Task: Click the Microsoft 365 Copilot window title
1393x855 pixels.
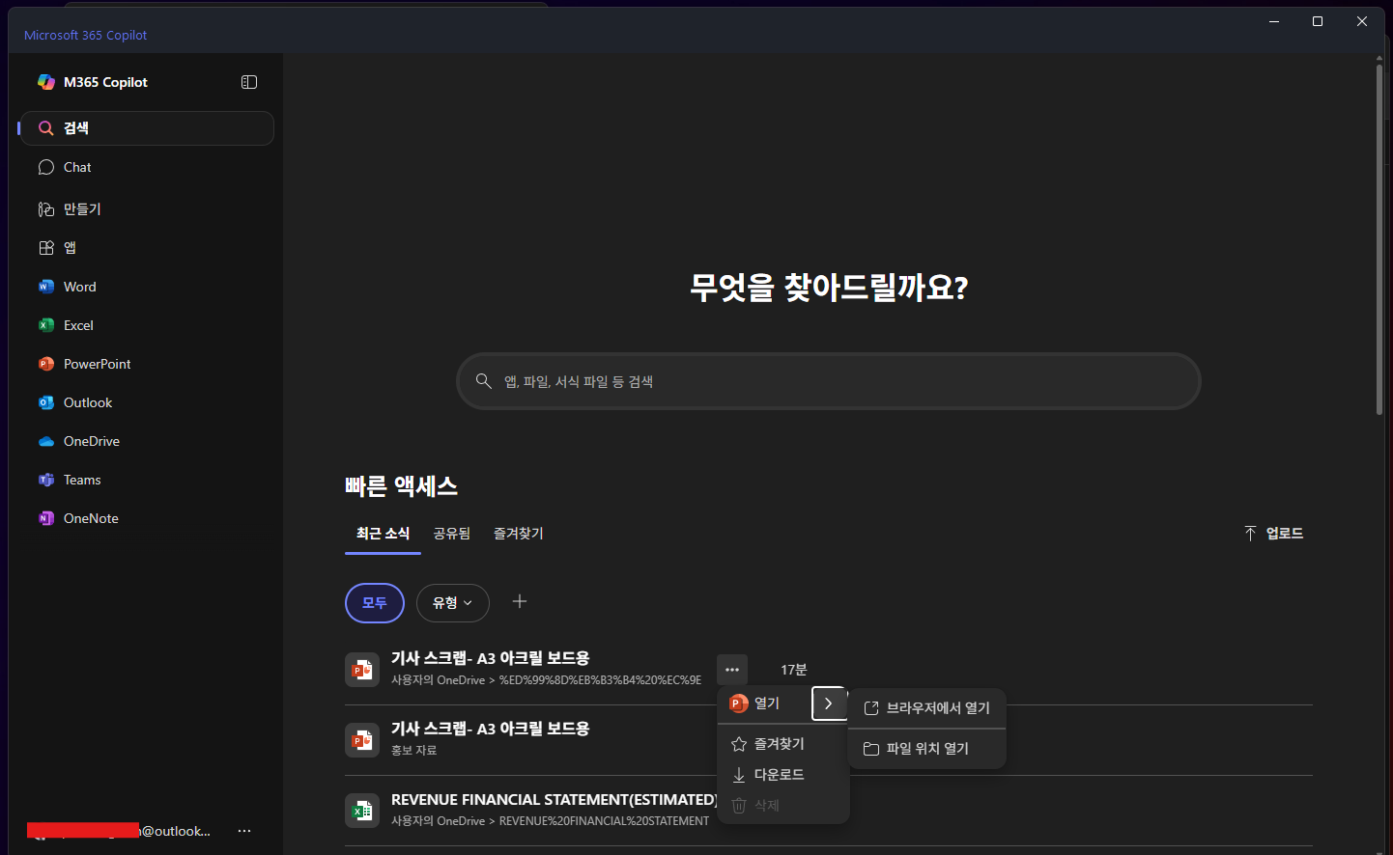Action: tap(85, 35)
